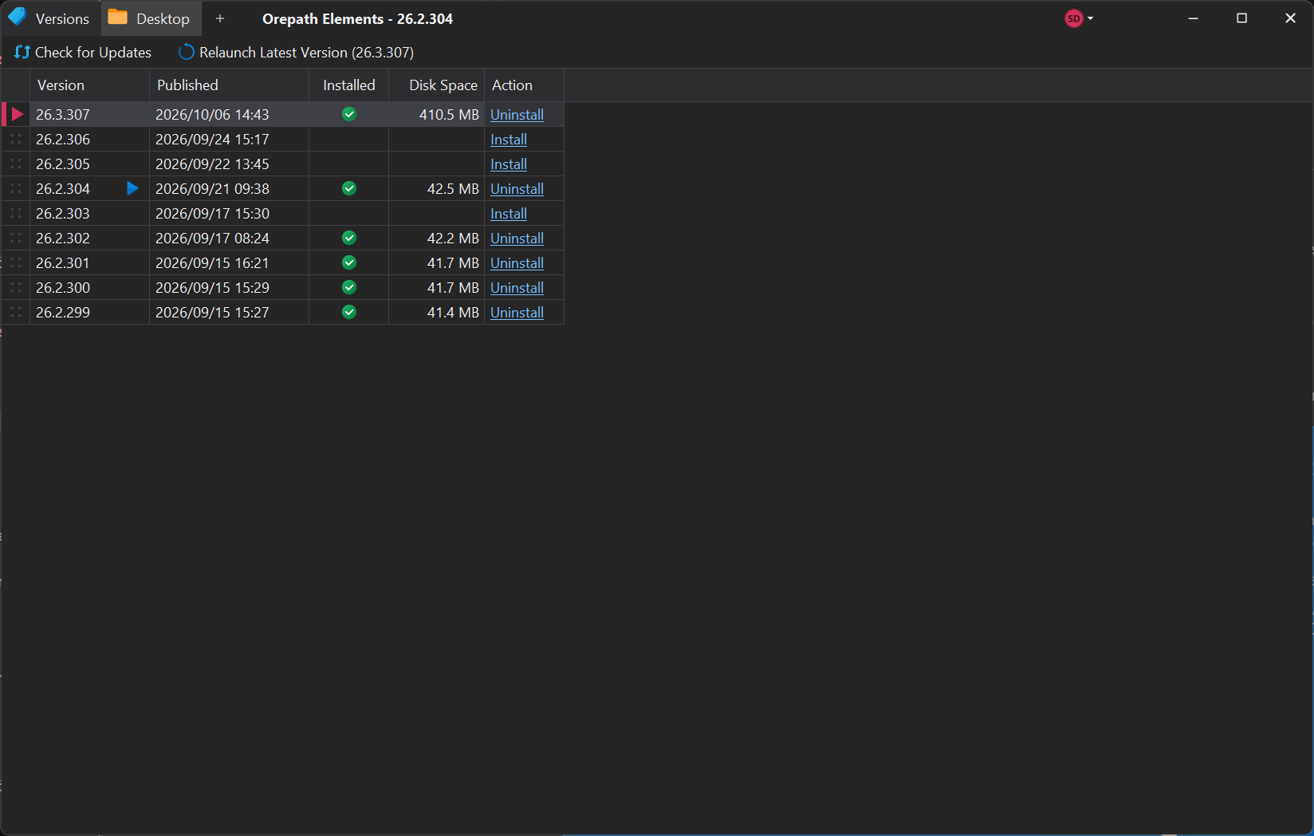The height and width of the screenshot is (836, 1314).
Task: Sort by the Version column header
Action: click(x=89, y=85)
